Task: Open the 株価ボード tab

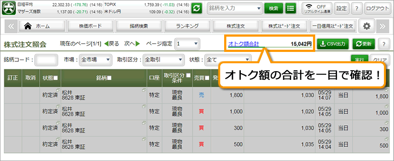Action: 90,26
